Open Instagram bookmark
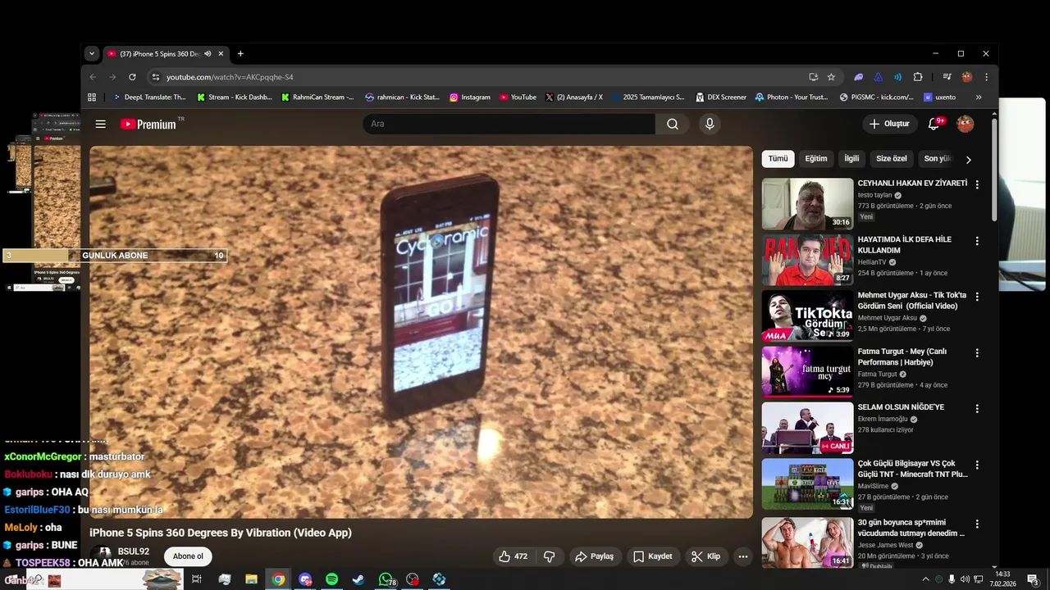1050x590 pixels. coord(469,97)
